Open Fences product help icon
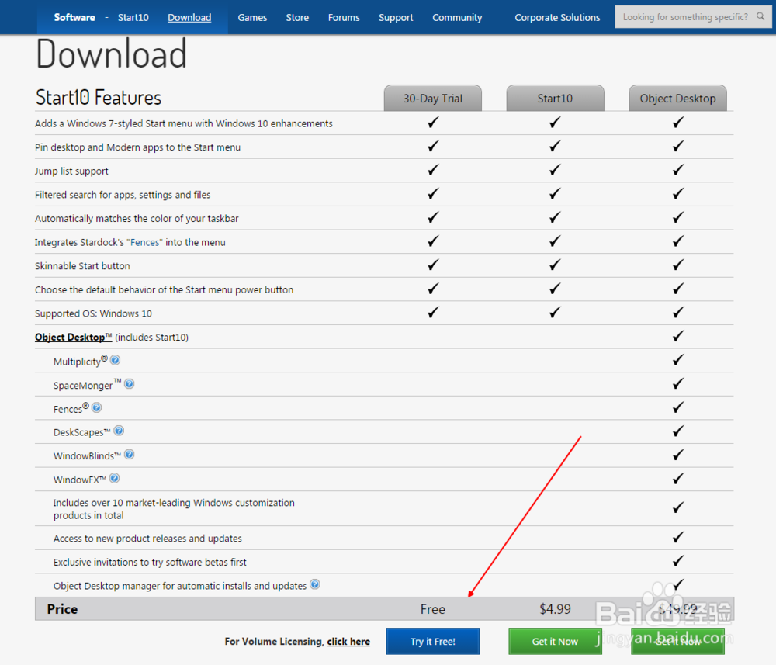This screenshot has width=776, height=665. 96,407
